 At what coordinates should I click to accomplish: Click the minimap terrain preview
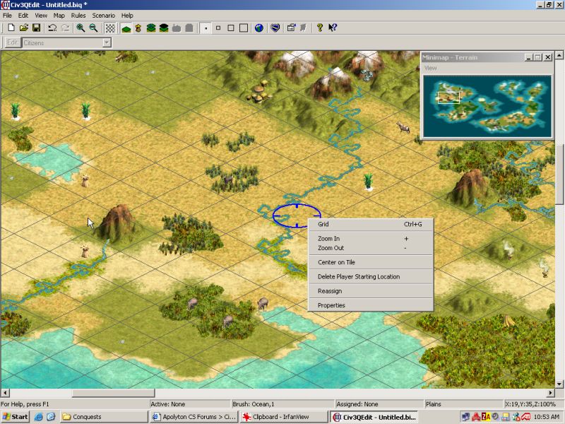[487, 105]
